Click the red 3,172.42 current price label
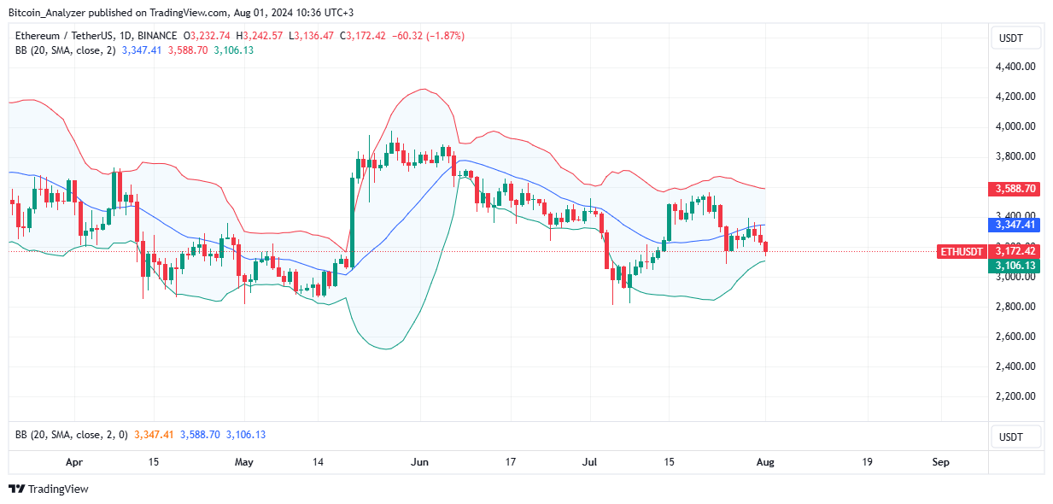Screen dimensions: 1053x504 [1015, 251]
